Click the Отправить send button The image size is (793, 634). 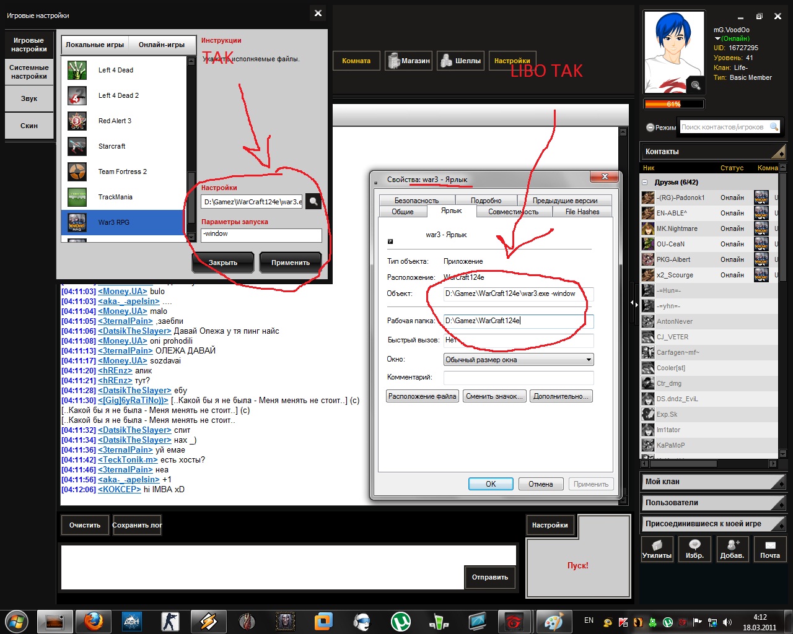pyautogui.click(x=489, y=577)
